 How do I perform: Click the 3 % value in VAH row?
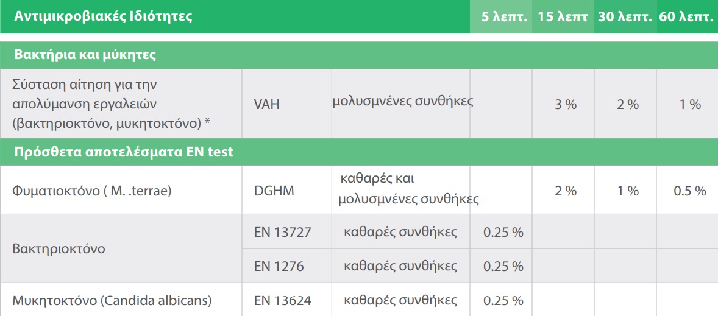click(565, 105)
